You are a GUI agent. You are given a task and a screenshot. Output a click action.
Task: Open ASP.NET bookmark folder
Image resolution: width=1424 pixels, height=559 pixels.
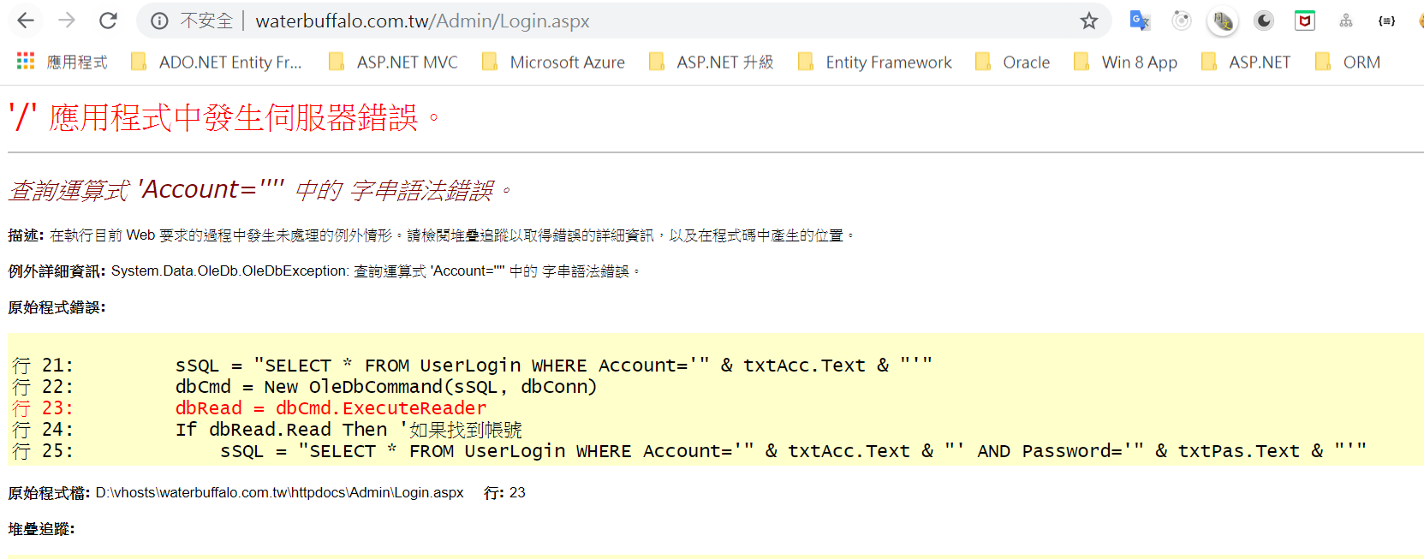click(1245, 62)
